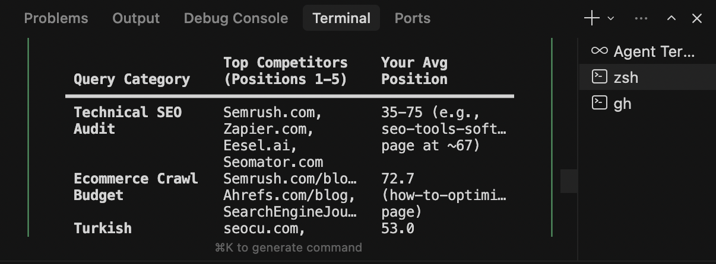Open the launch profile dropdown chevron
Image resolution: width=716 pixels, height=264 pixels.
611,18
